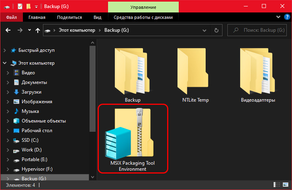This screenshot has width=292, height=190.
Task: Click the breadcrumb arrow after Этот компьютер
Action: tap(100, 30)
